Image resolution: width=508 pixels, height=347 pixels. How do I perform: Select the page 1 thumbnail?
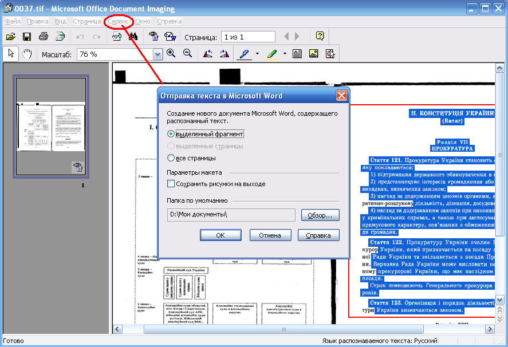click(x=51, y=127)
